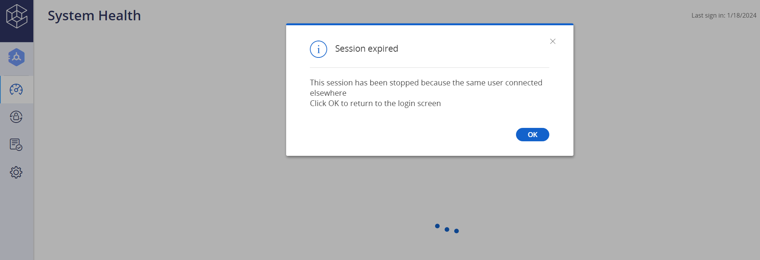Click the word 'elsewhere' in the dialog
The image size is (760, 260).
328,93
